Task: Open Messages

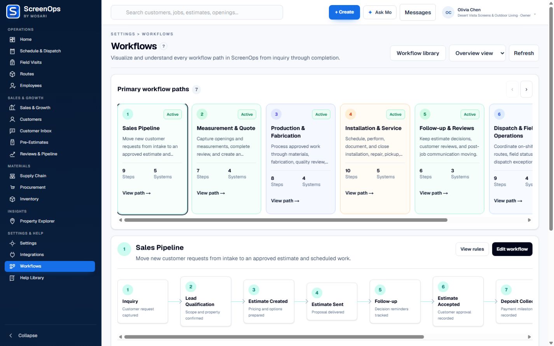Action: [x=418, y=12]
